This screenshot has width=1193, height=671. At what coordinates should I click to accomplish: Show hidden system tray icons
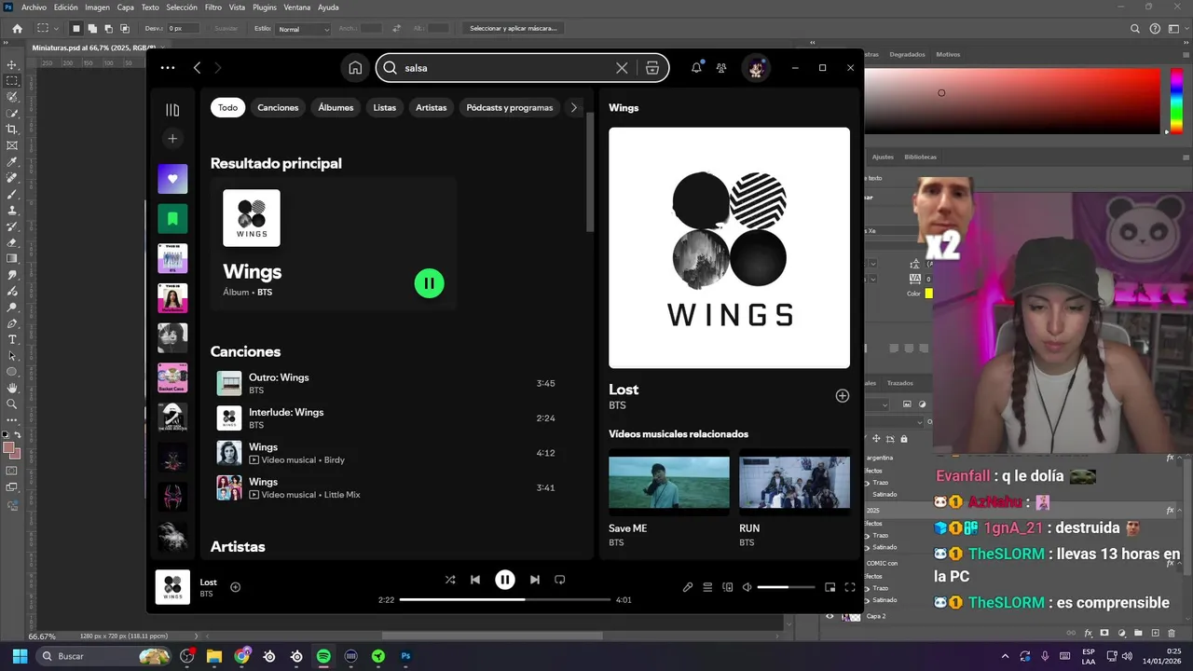1005,656
